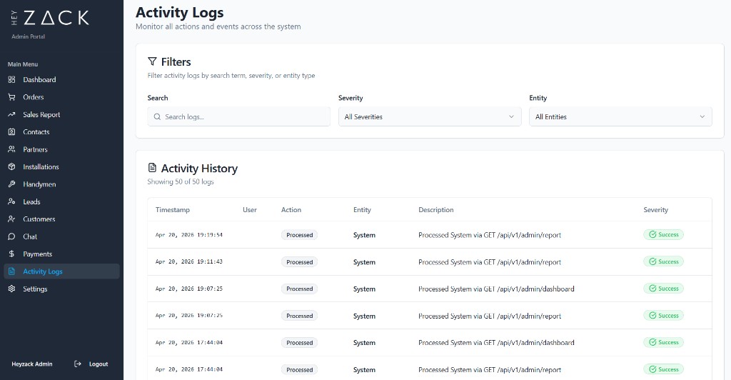Click the Payments dollar icon
The width and height of the screenshot is (731, 380).
(x=11, y=254)
